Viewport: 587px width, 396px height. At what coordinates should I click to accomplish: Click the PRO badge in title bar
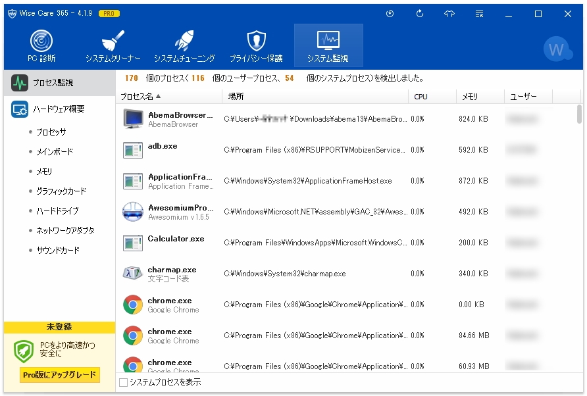109,13
